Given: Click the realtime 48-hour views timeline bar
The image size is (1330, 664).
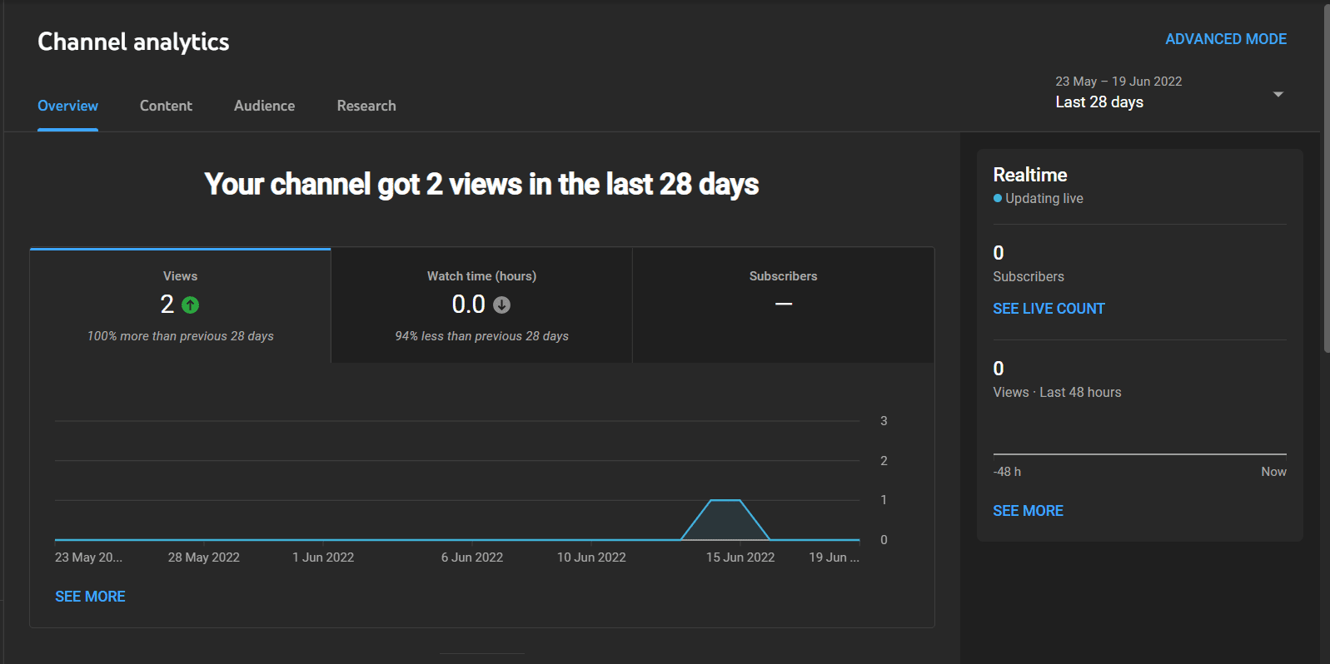Looking at the screenshot, I should pos(1139,453).
